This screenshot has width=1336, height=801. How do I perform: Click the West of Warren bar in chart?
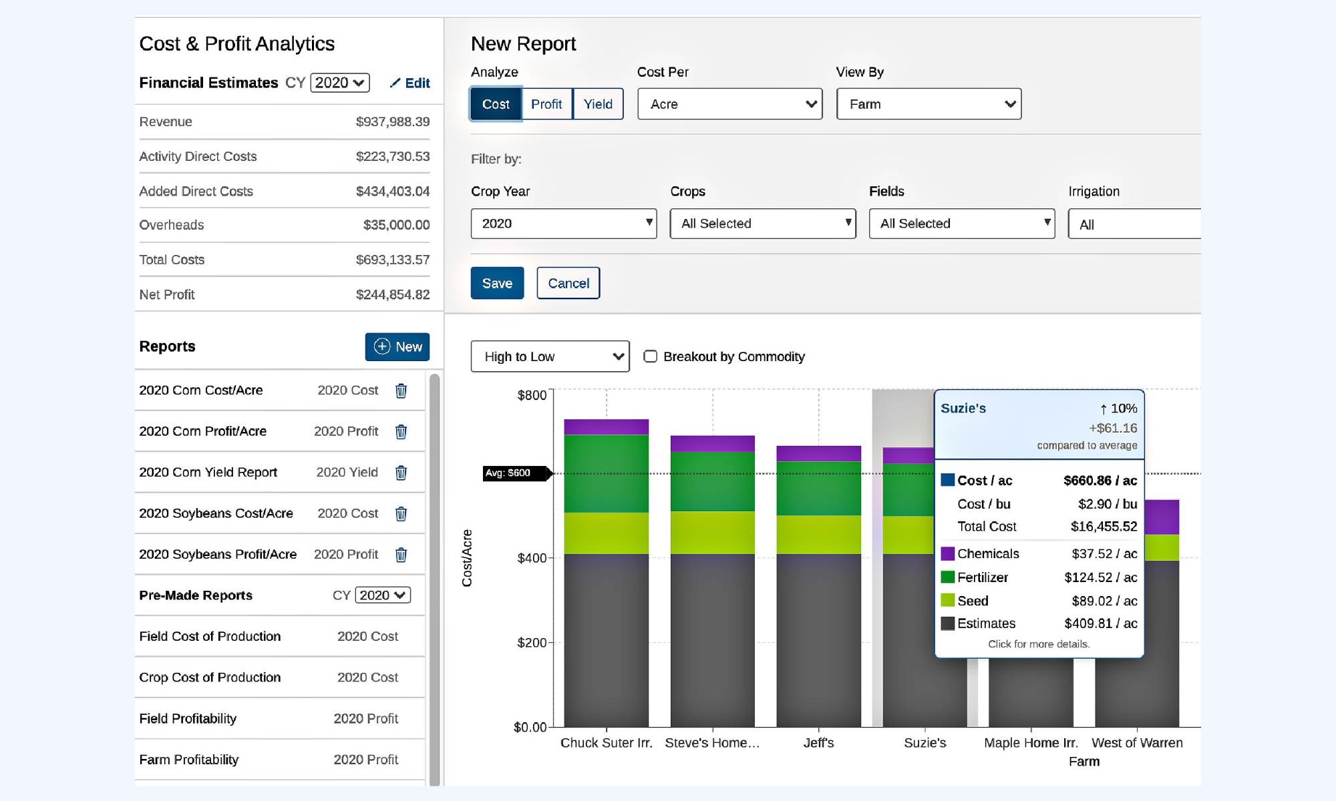[1162, 613]
